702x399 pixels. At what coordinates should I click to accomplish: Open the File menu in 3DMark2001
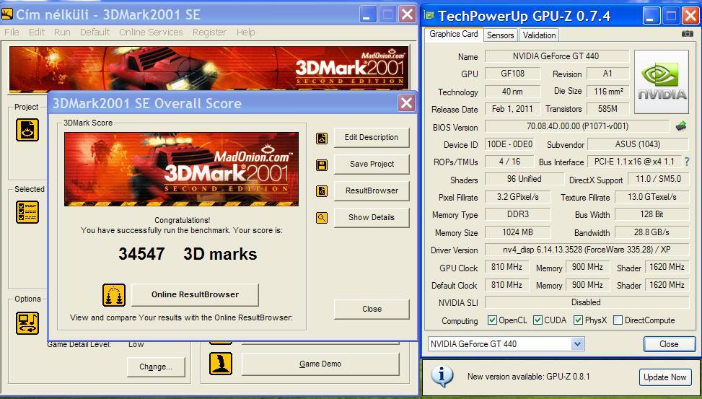[12, 32]
